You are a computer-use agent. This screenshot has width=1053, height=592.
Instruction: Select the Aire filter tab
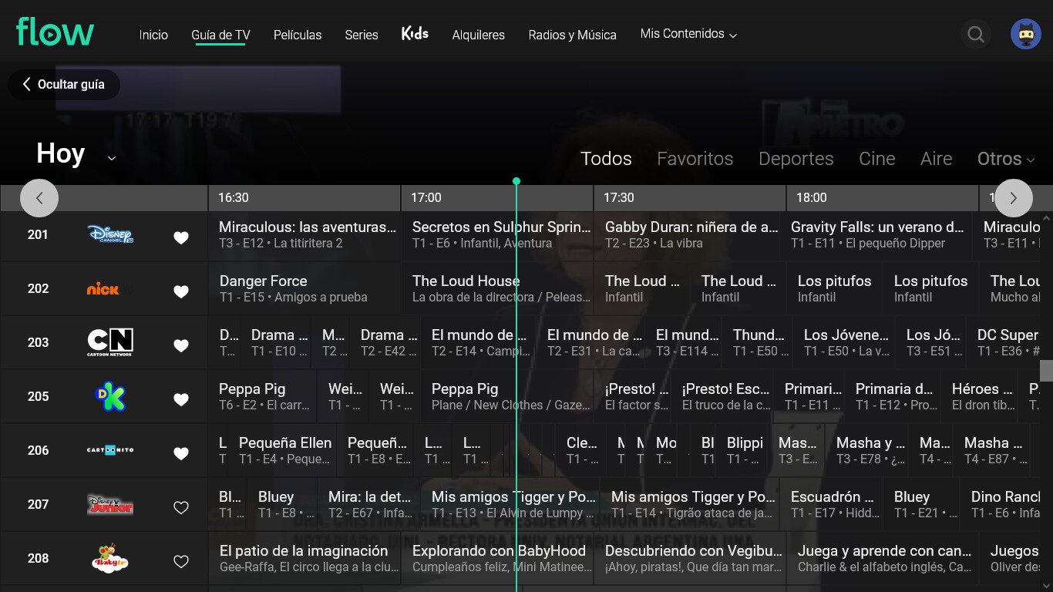[x=937, y=159]
